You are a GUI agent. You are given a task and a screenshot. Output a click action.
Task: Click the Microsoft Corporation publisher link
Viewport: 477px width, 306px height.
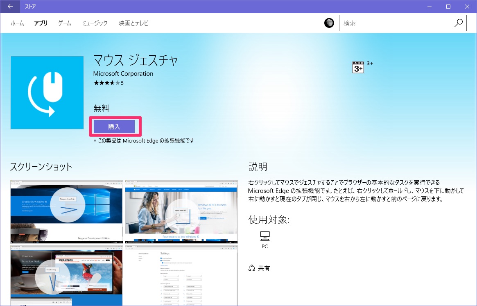tap(123, 74)
